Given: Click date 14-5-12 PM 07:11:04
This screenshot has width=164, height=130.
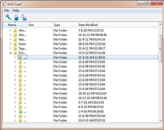Looking at the screenshot, I should click(x=92, y=53).
